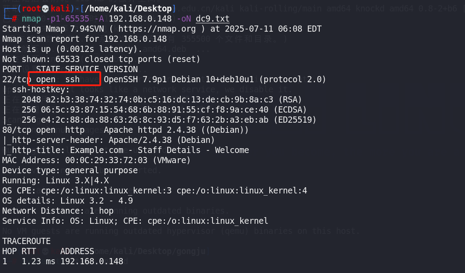This screenshot has width=465, height=273.
Task: Select the underlined dc9.txt output filename
Action: click(213, 18)
